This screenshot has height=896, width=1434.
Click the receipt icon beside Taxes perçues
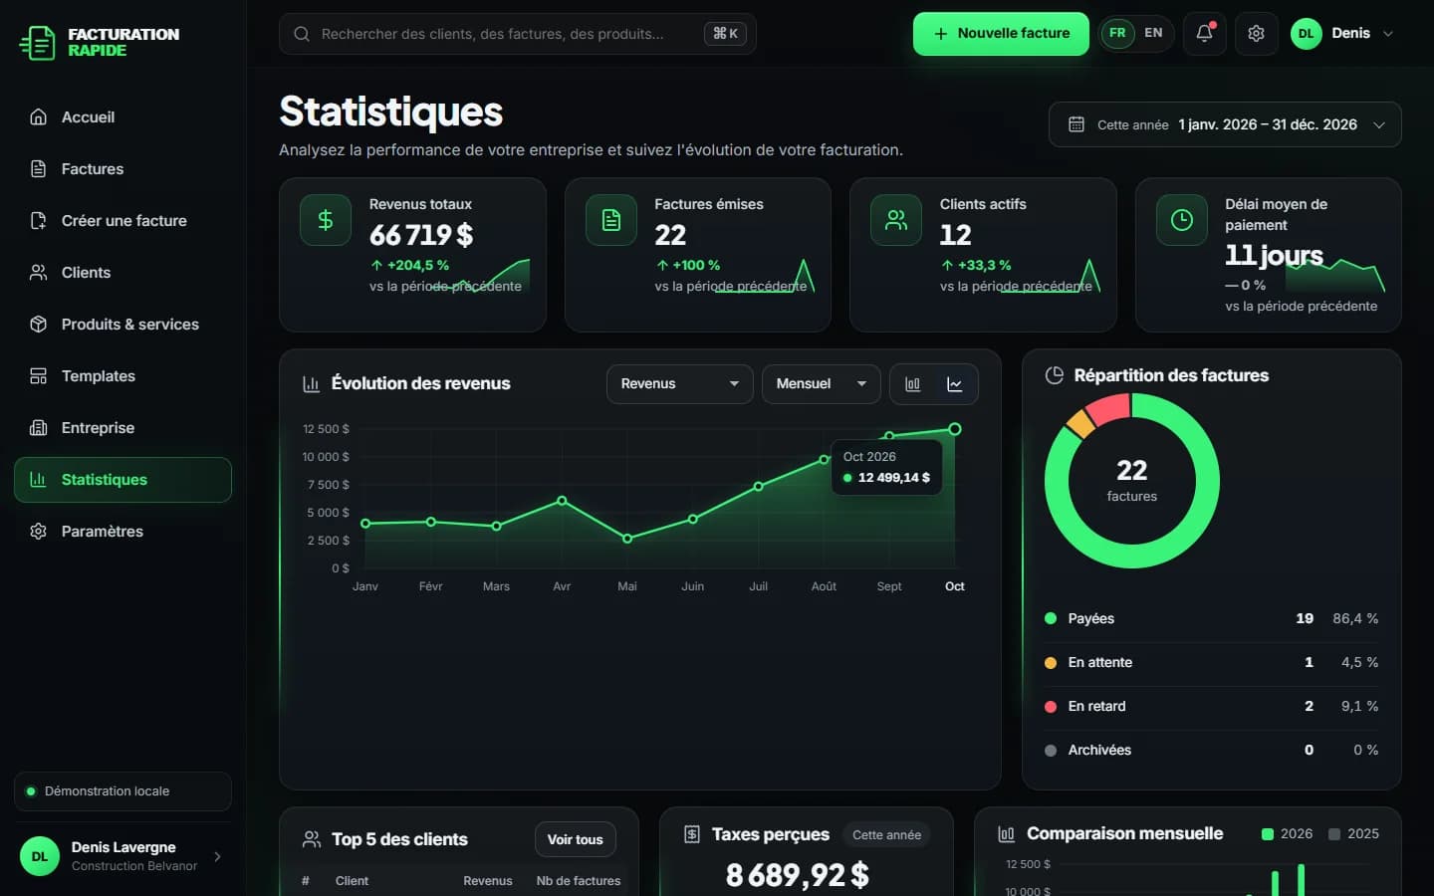(692, 834)
